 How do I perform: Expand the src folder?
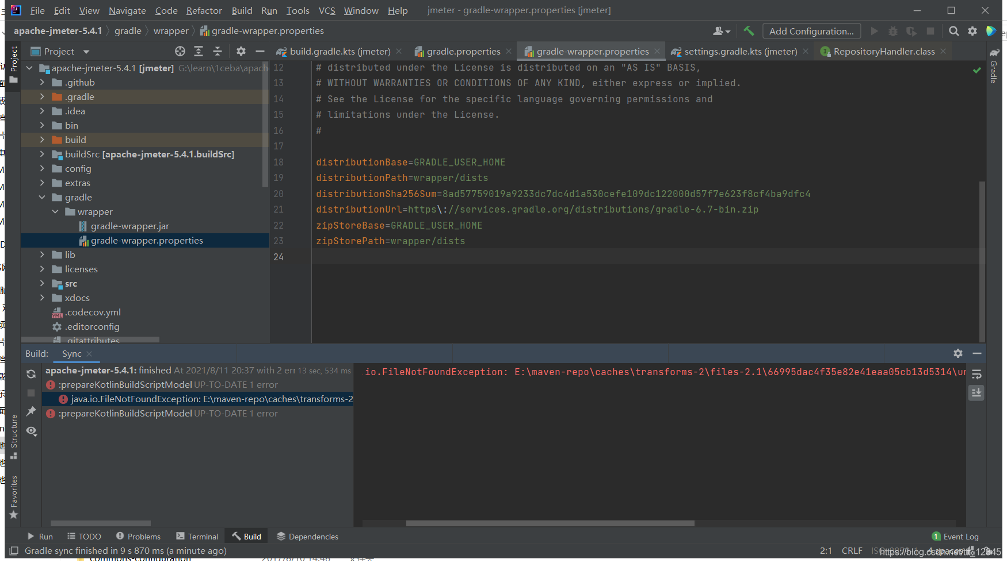click(42, 283)
